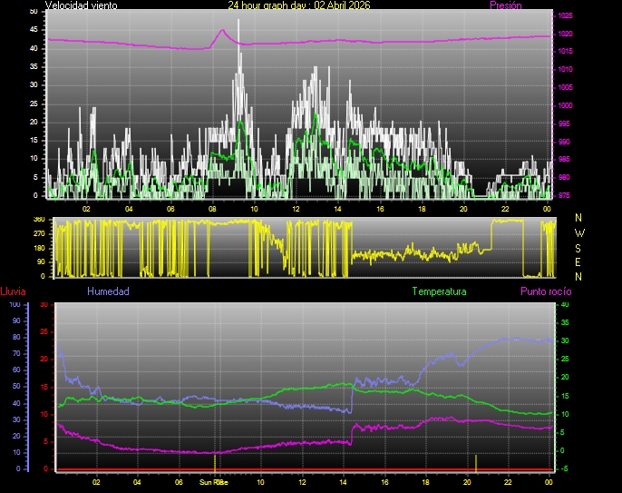Click the blue 'Humedad' legend label
Viewport: 622px width, 493px height.
tap(108, 291)
